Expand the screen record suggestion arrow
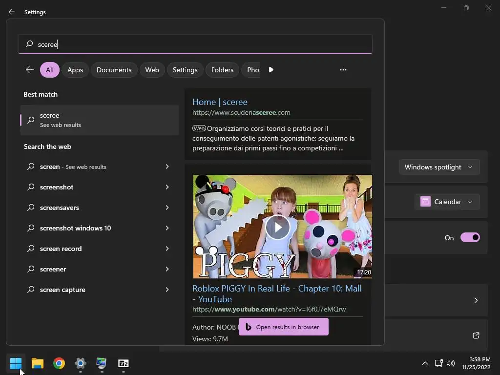Viewport: 500px width, 375px height. pos(167,249)
